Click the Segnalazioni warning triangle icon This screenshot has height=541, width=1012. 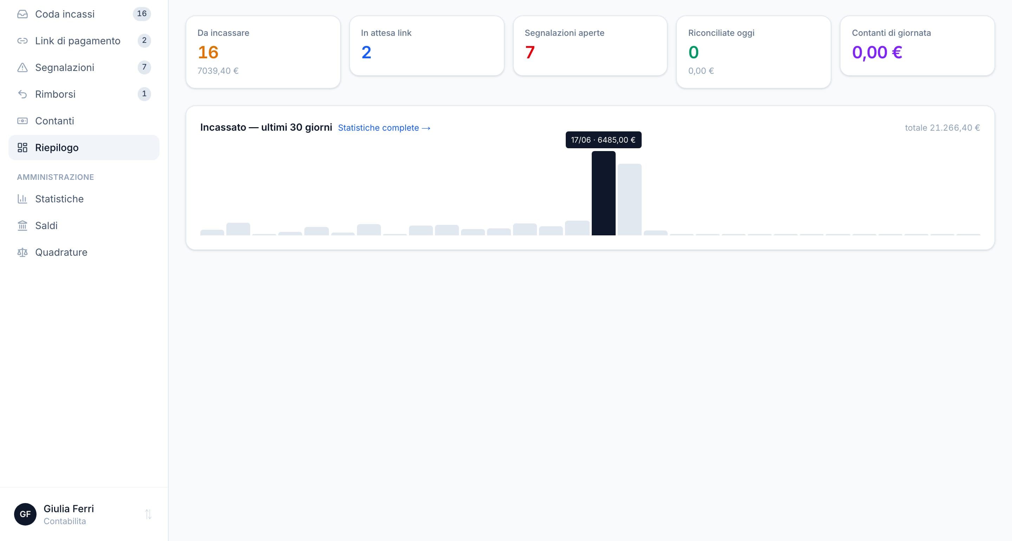coord(22,67)
